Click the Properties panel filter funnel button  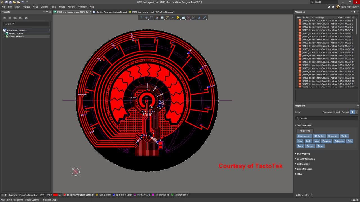[x=352, y=112]
